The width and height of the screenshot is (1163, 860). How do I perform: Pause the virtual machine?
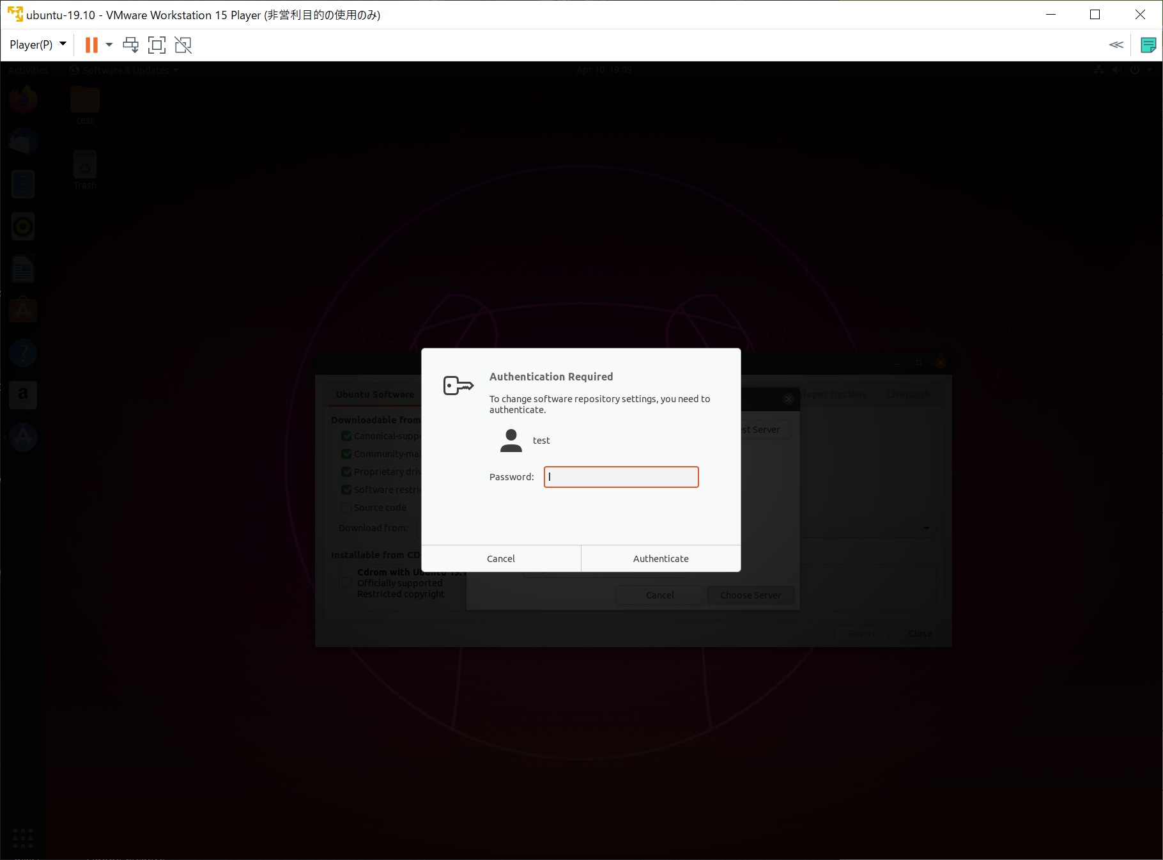pos(91,45)
